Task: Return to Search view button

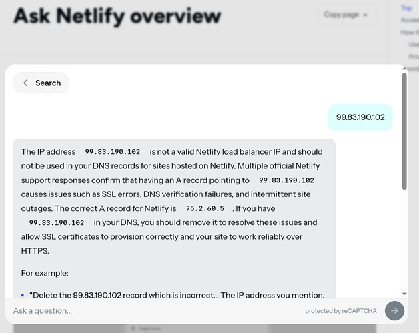Action: (41, 83)
